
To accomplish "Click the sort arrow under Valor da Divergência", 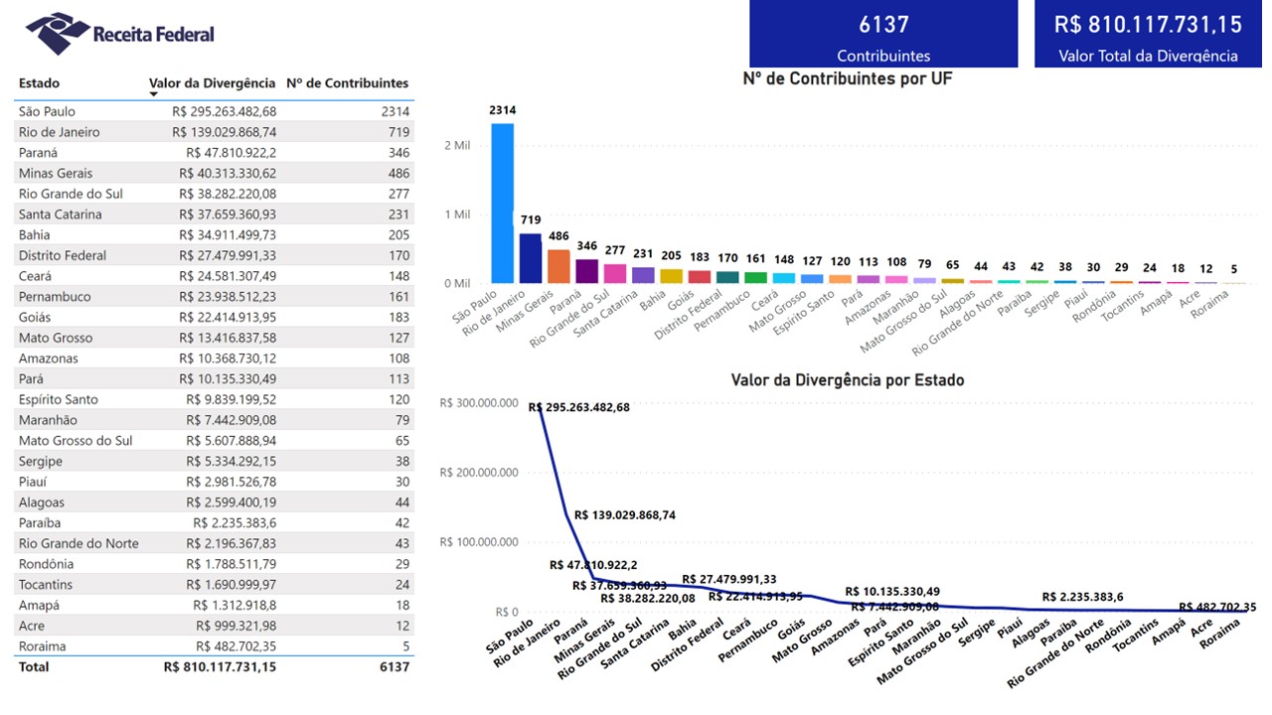I will coord(154,94).
